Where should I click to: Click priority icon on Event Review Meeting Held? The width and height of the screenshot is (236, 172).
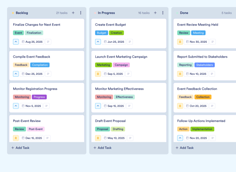[x=180, y=42]
